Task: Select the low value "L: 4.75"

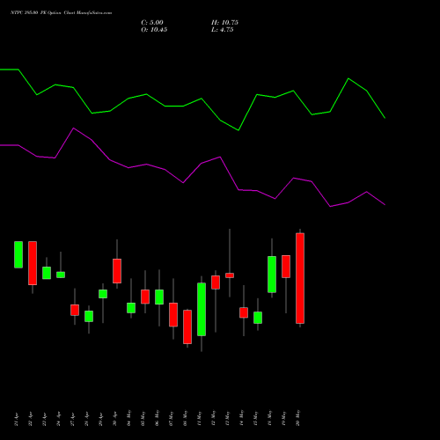Action: 223,30
